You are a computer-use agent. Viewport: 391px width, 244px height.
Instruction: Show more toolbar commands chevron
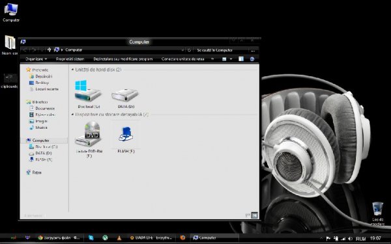(x=212, y=59)
